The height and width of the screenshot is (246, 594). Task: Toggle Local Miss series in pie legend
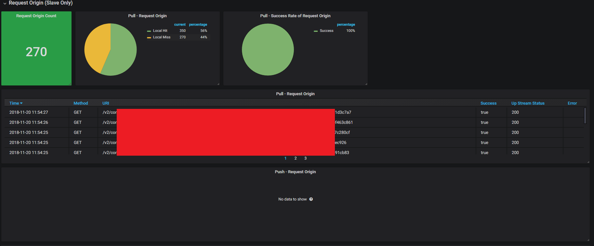pos(162,37)
